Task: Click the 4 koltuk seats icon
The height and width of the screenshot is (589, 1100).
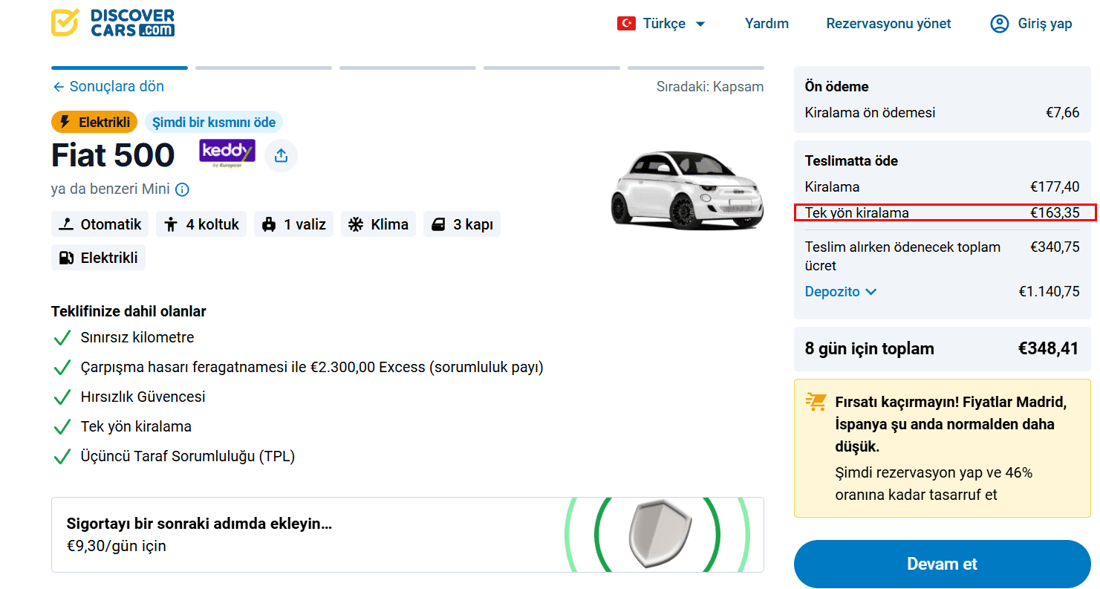Action: (x=172, y=224)
